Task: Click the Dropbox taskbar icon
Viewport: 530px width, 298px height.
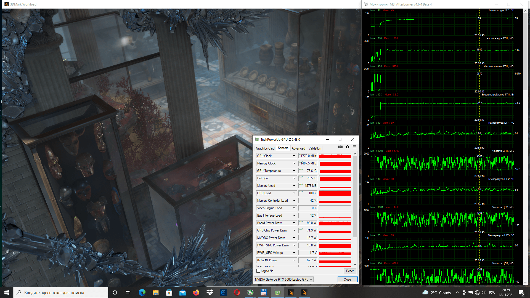Action: 210,292
